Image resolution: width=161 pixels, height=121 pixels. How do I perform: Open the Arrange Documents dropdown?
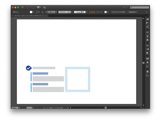(39, 7)
